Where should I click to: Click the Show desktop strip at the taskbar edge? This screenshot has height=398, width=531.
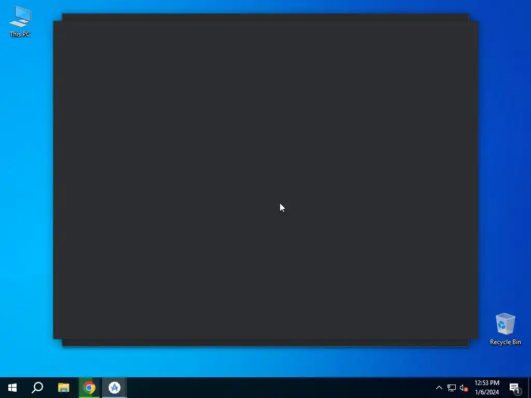529,388
